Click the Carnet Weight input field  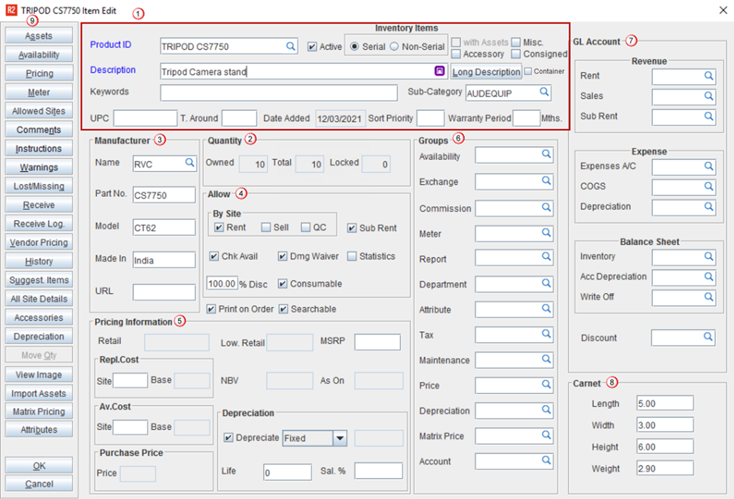(x=665, y=468)
